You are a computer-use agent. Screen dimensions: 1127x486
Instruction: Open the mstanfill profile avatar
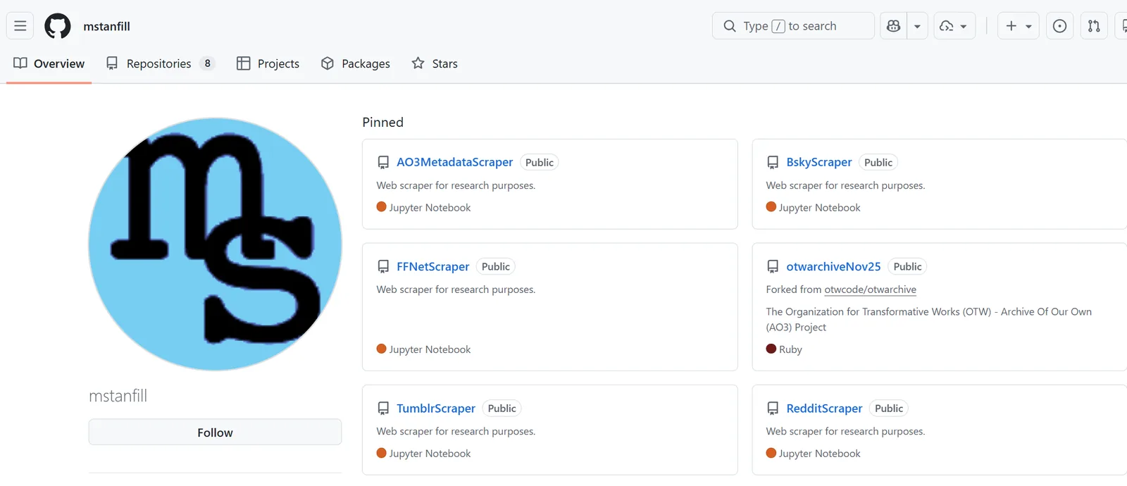(x=215, y=244)
